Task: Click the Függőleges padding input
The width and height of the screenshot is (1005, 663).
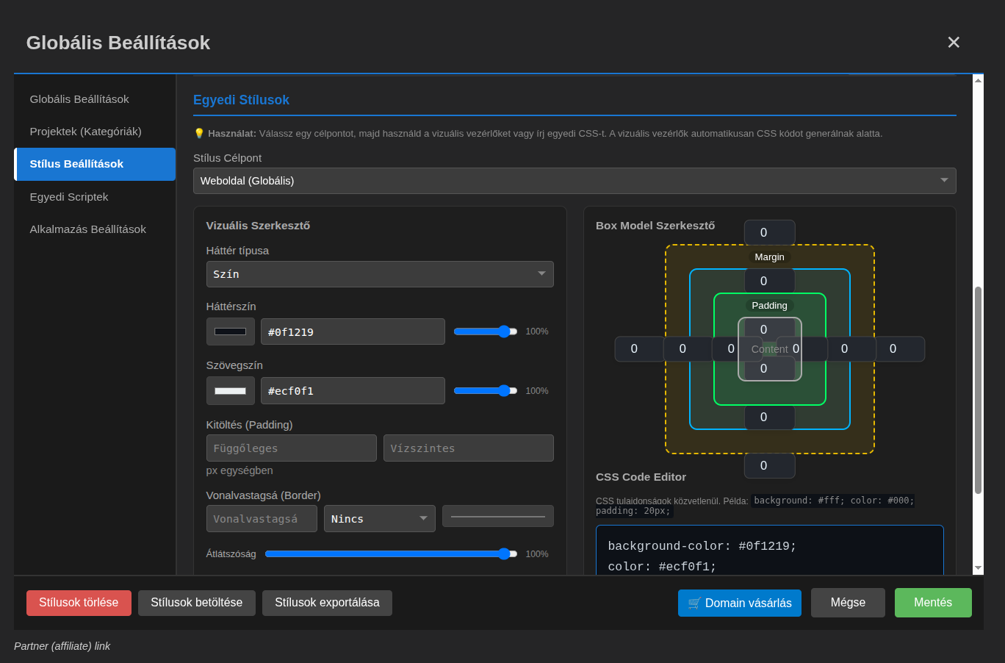Action: (291, 448)
